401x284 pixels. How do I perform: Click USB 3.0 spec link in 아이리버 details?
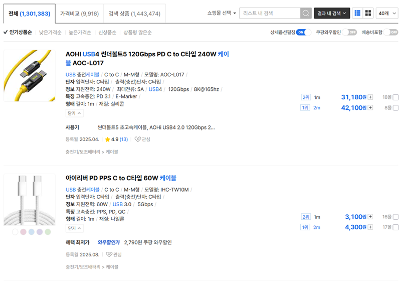pos(122,204)
